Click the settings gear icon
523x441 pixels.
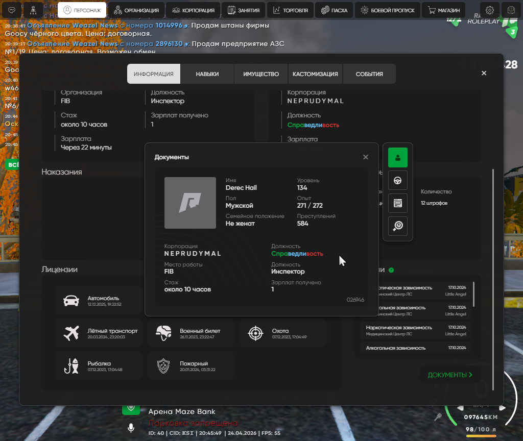pyautogui.click(x=490, y=10)
